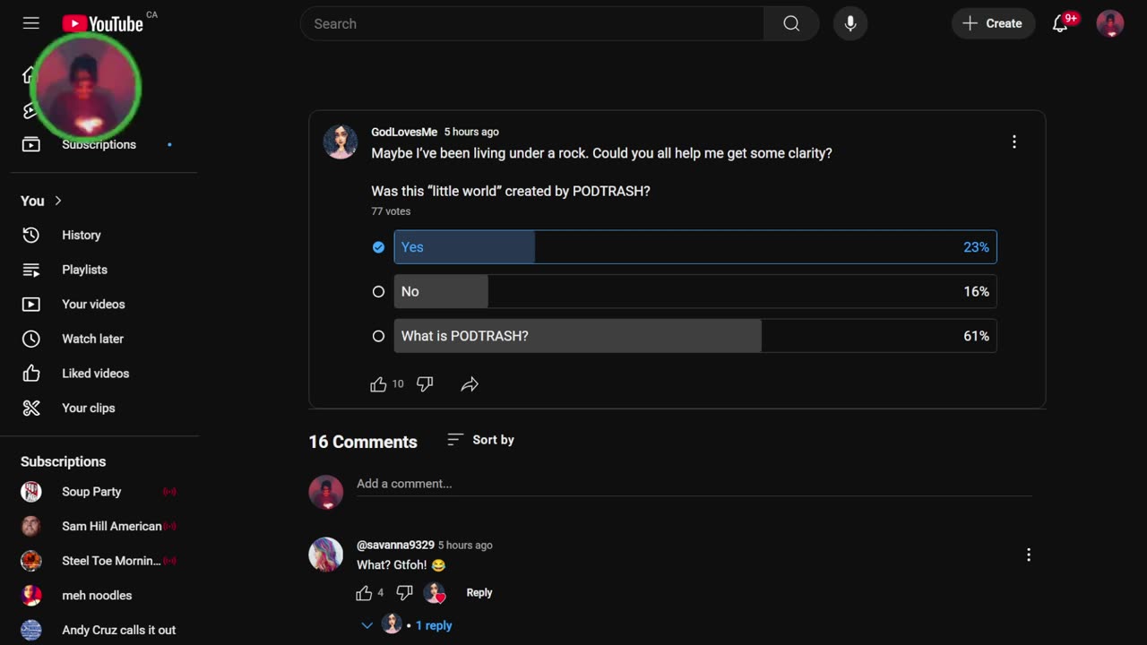Open the hamburger guide menu
This screenshot has height=645, width=1147.
pyautogui.click(x=31, y=23)
